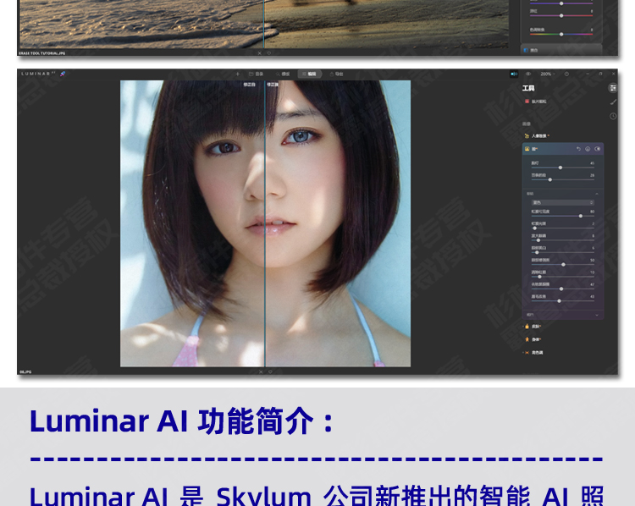
Task: Select the tools sliders sidebar icon
Action: tap(613, 88)
